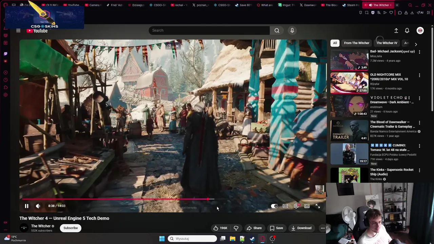This screenshot has width=434, height=244.
Task: Open the Windows Start menu
Action: pos(162,239)
